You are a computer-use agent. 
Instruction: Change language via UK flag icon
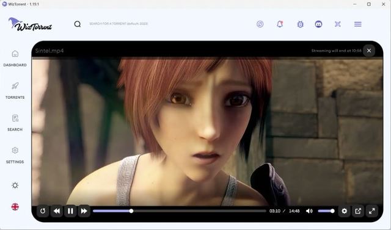coord(15,207)
